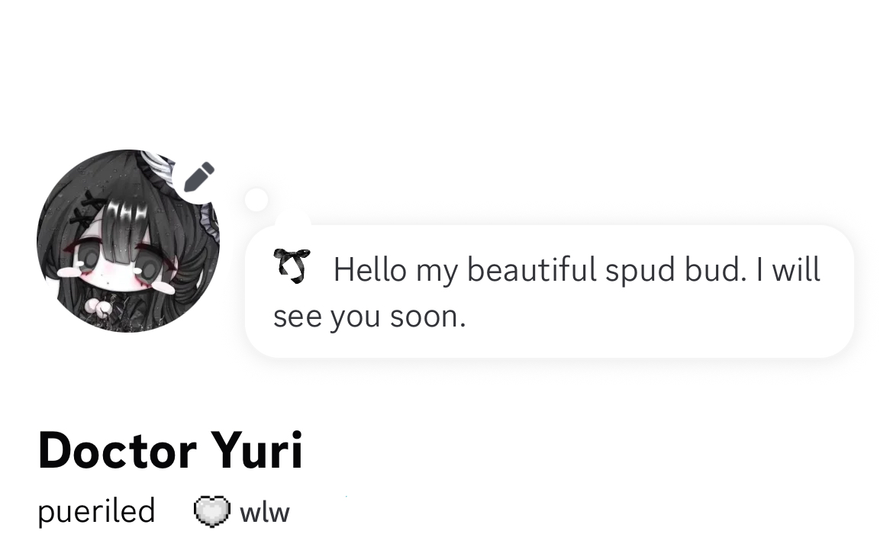Click the status text "Hello my beautiful spud bud"
Image resolution: width=893 pixels, height=560 pixels.
[x=540, y=270]
